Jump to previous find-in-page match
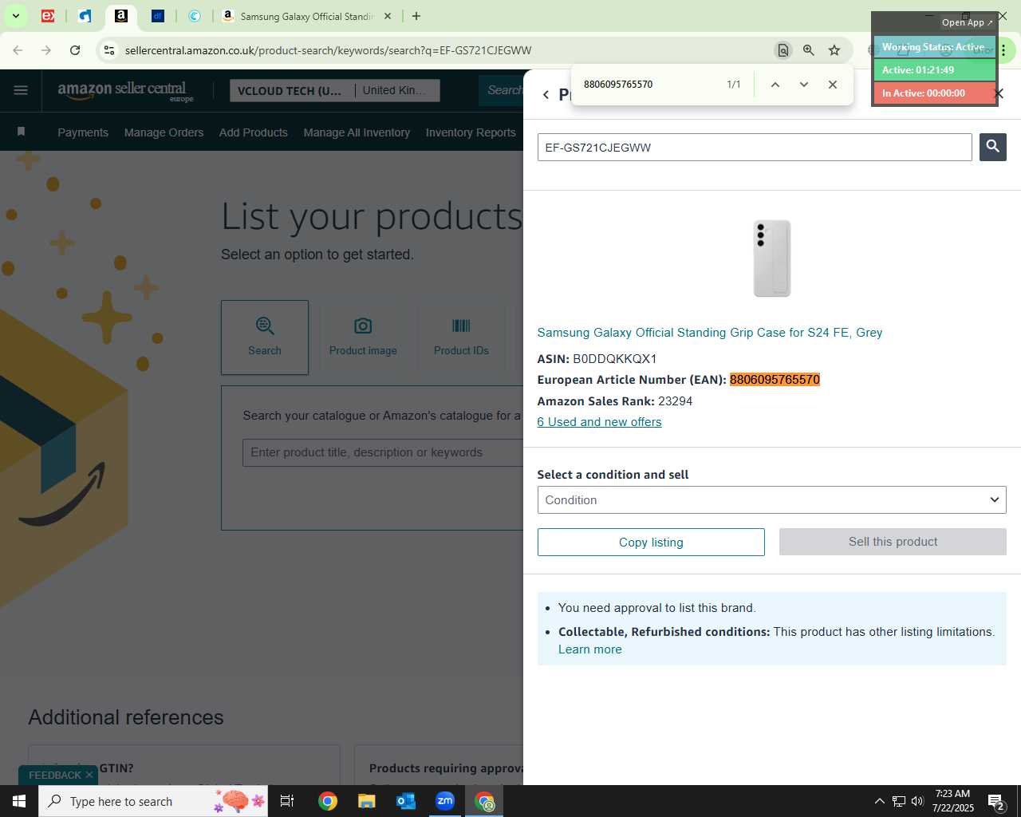Screen dimensions: 1021x817 point(775,85)
